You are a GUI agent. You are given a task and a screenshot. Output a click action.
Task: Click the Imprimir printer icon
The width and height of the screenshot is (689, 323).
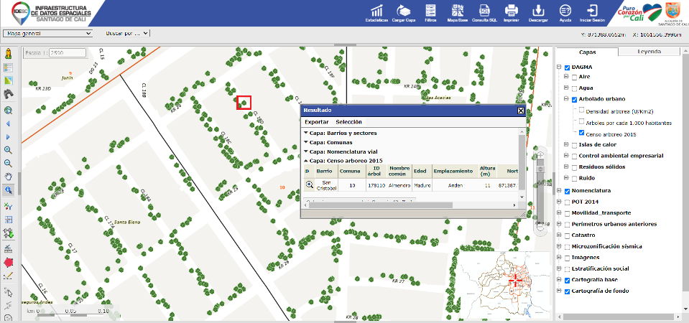pos(511,12)
